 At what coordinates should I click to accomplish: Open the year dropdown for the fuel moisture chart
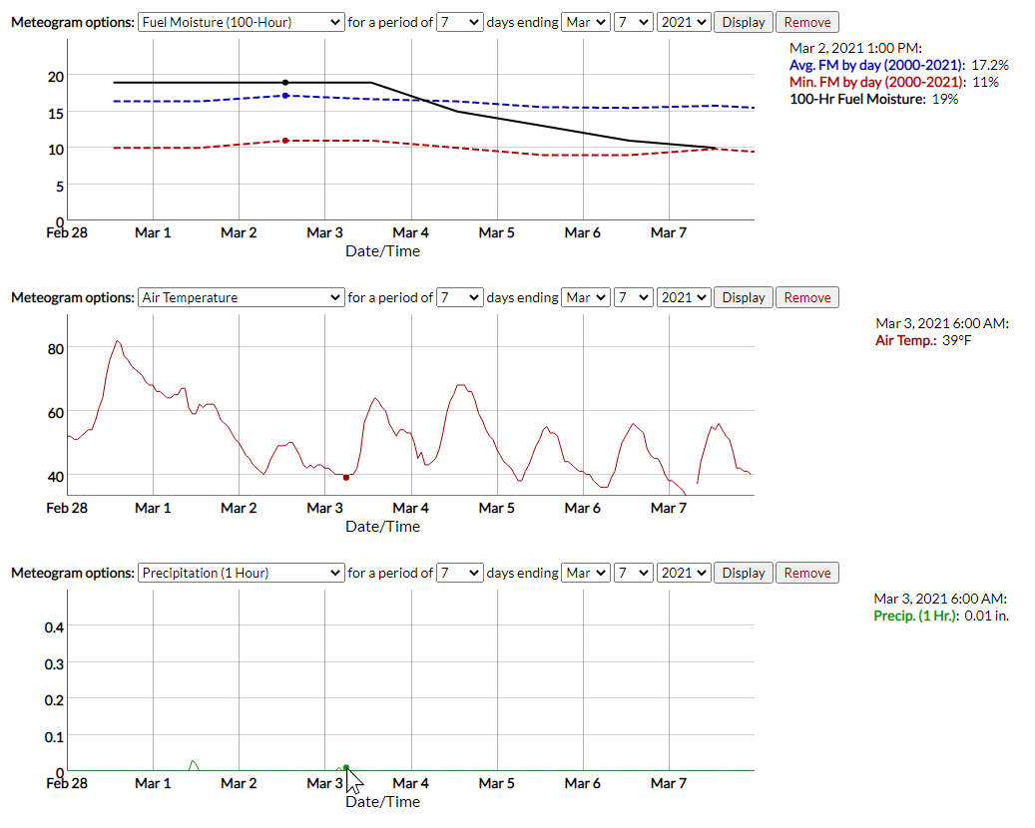point(684,21)
